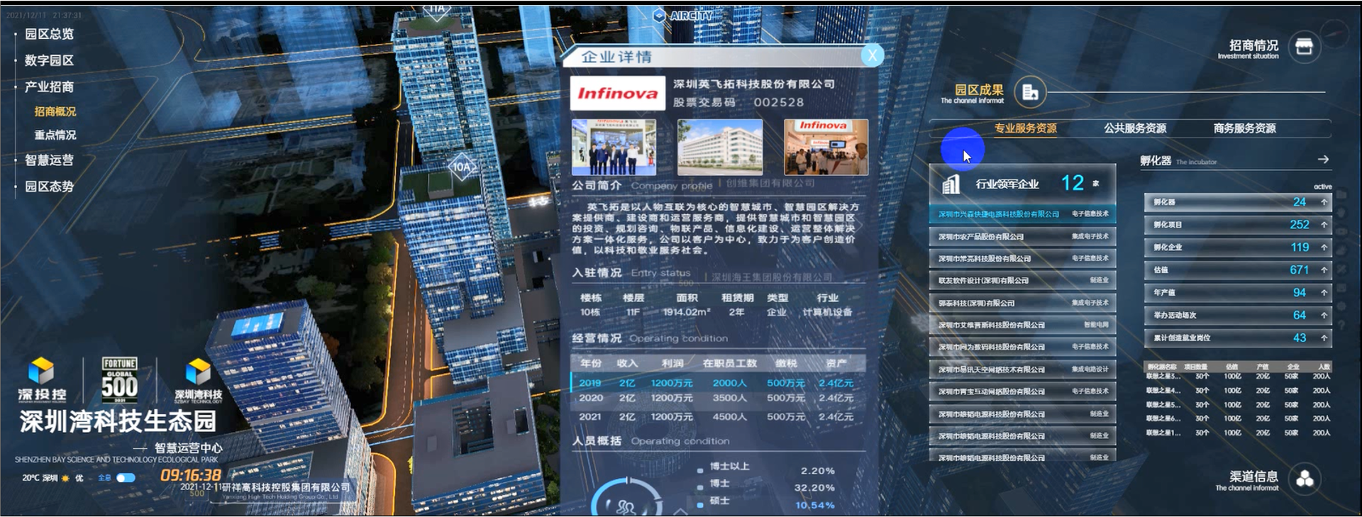
Task: Click the 园区成果 heading label
Action: click(979, 89)
